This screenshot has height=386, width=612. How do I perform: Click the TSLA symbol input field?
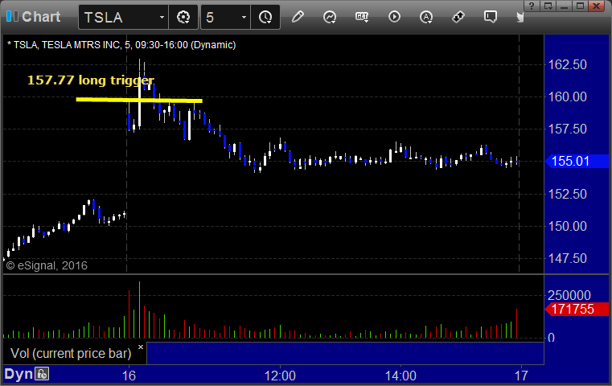click(x=119, y=17)
